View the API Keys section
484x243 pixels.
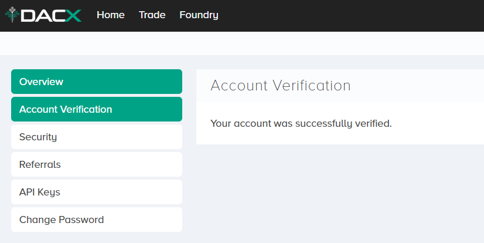97,192
